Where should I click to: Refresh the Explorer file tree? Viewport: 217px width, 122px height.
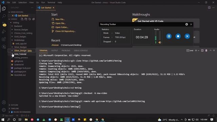click(x=29, y=19)
